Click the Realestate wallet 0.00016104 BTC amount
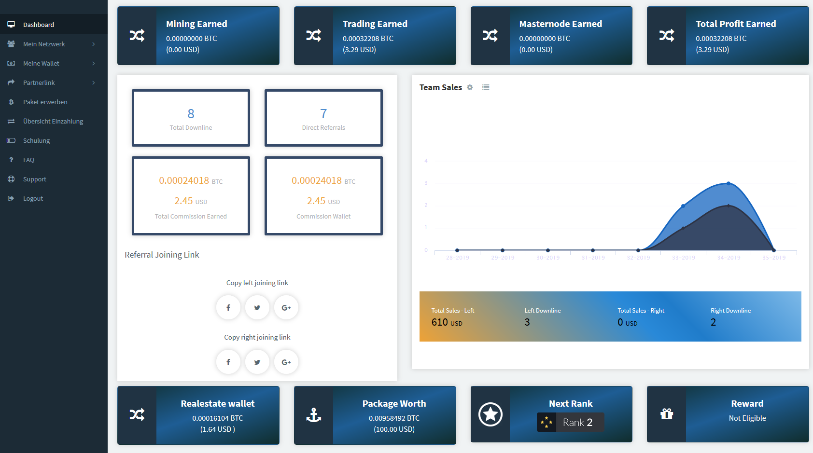 218,418
